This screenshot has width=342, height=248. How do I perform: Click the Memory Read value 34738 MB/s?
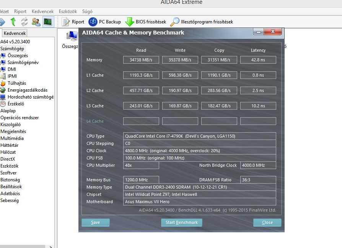coord(141,60)
